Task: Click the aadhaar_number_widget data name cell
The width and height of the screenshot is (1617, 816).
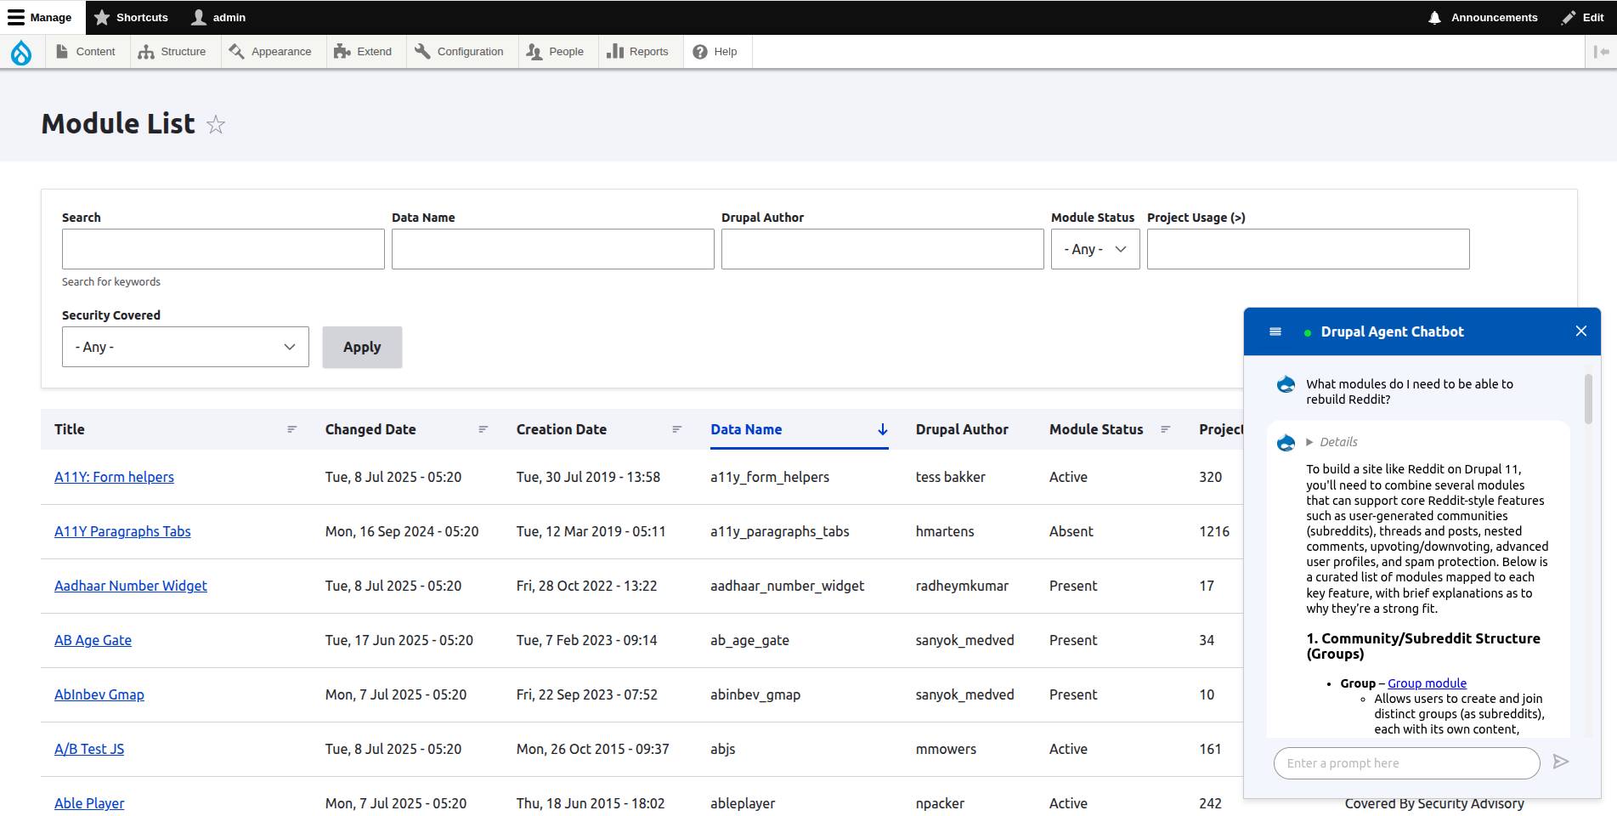Action: point(787,586)
